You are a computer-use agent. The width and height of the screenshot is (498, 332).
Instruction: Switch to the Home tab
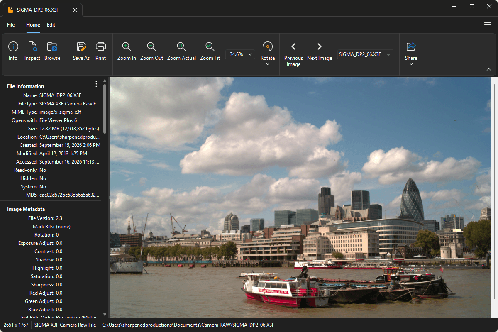[33, 25]
